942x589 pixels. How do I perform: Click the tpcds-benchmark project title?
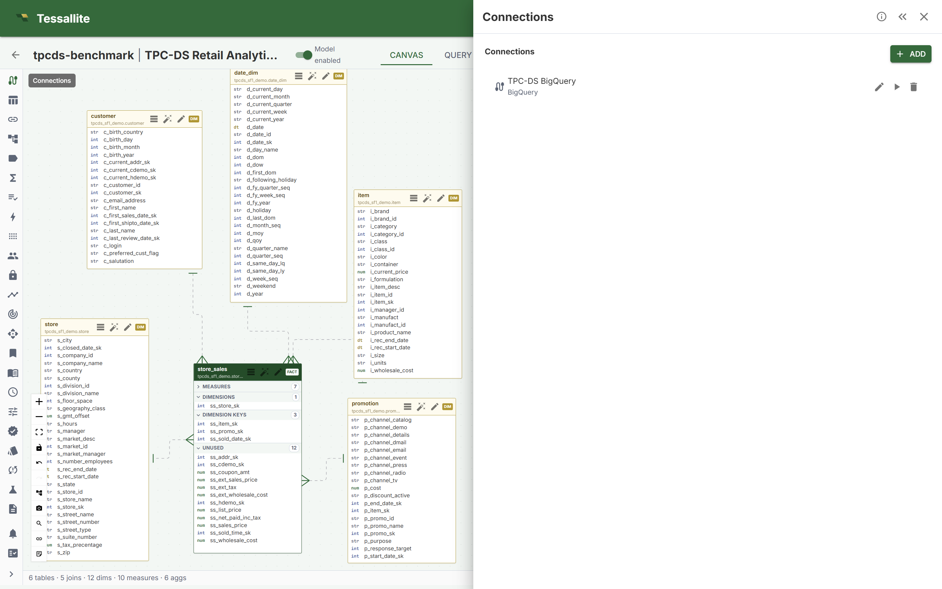(83, 55)
